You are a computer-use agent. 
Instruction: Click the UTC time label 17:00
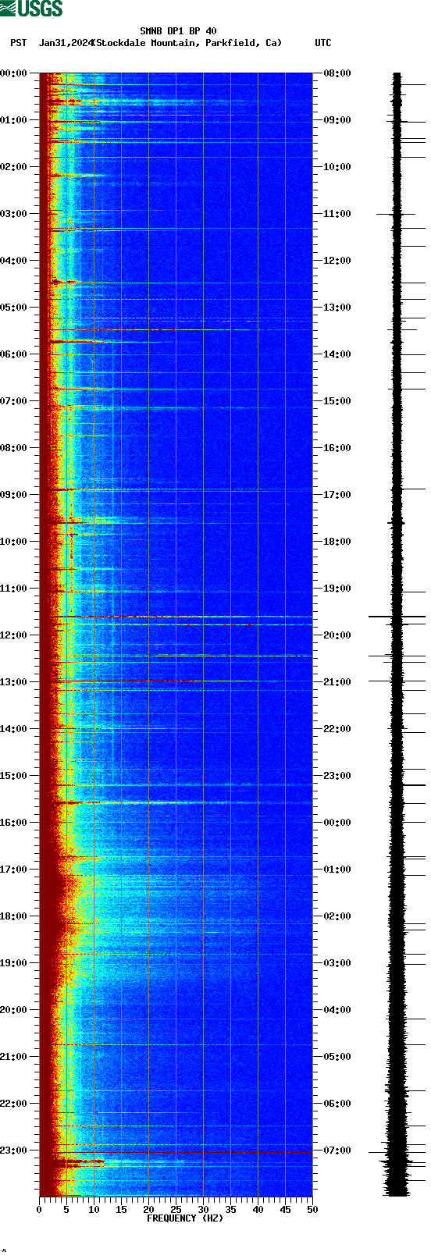337,495
